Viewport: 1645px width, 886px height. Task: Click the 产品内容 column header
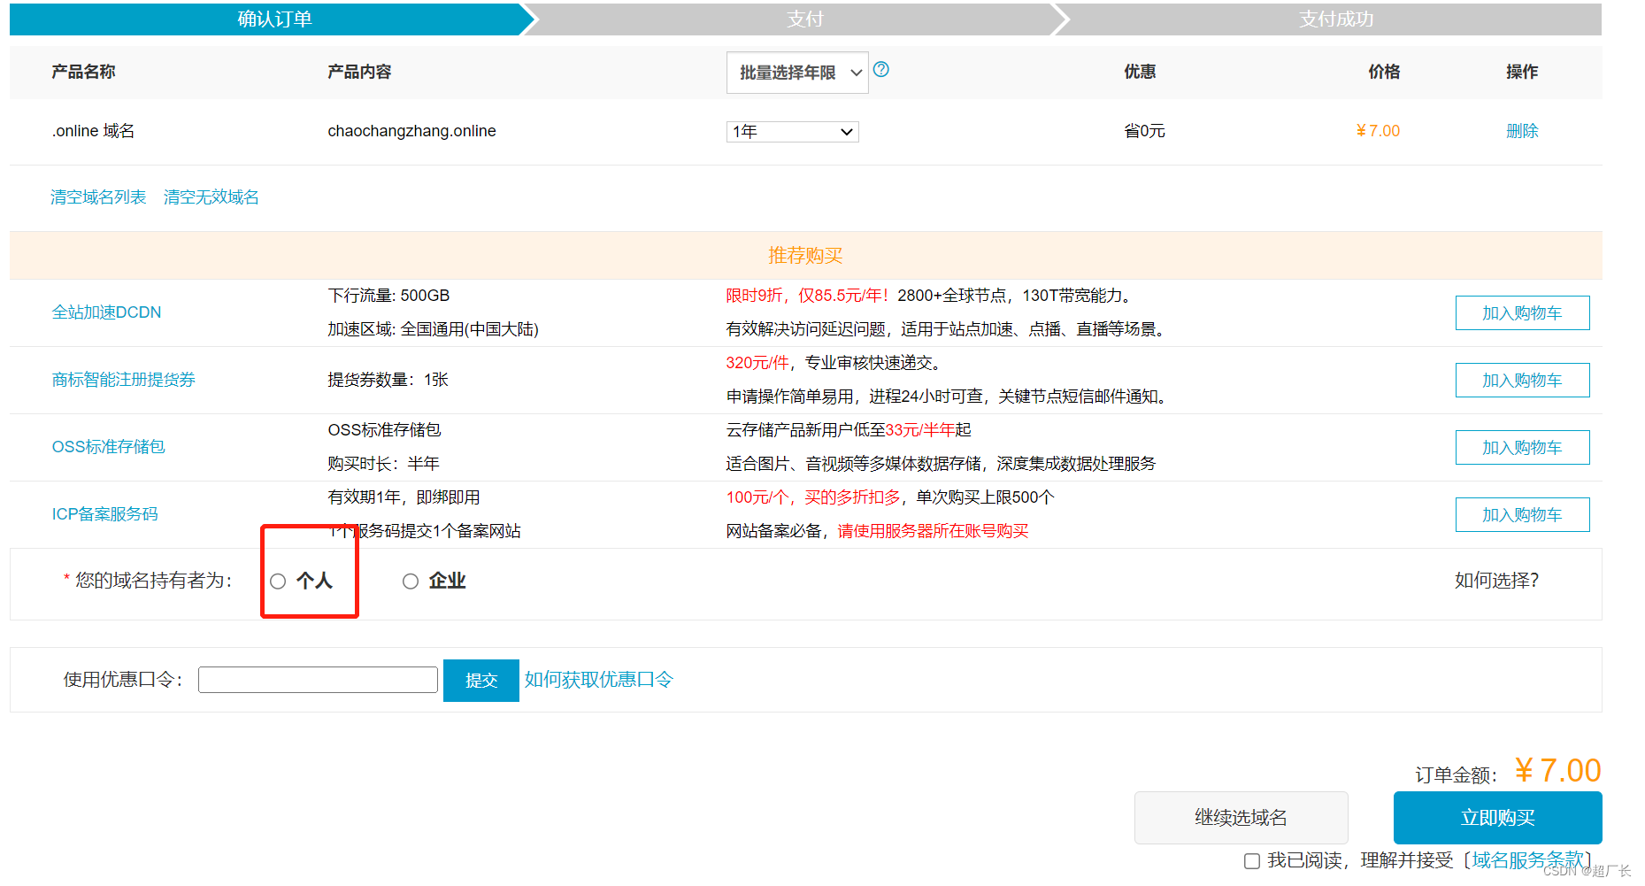point(359,72)
